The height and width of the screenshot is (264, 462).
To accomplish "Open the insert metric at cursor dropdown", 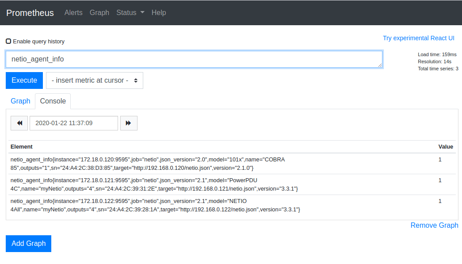I will (x=95, y=80).
